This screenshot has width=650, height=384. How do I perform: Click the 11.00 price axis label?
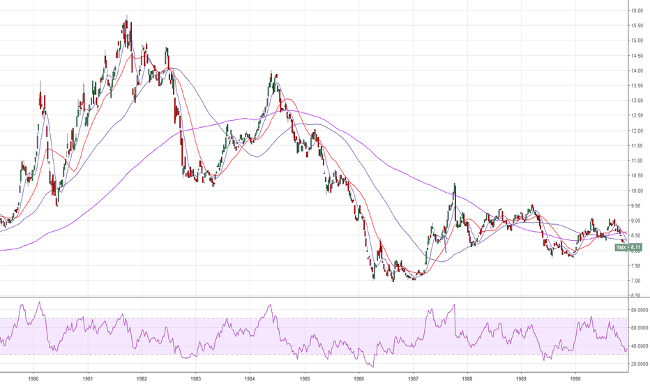(x=637, y=161)
